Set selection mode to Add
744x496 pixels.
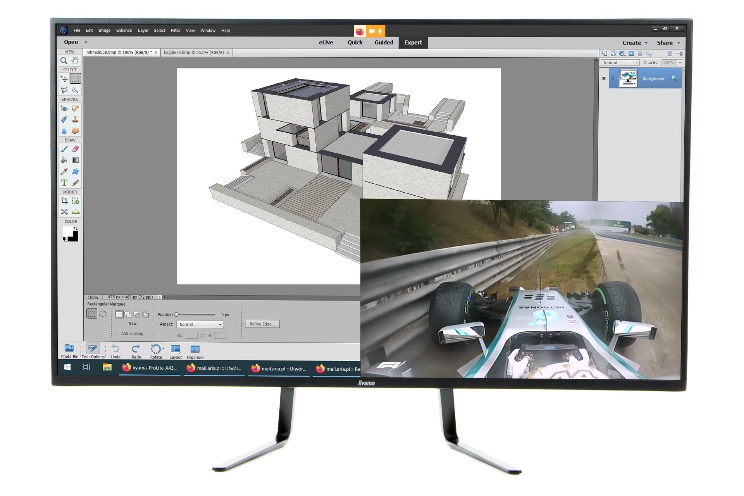click(128, 314)
